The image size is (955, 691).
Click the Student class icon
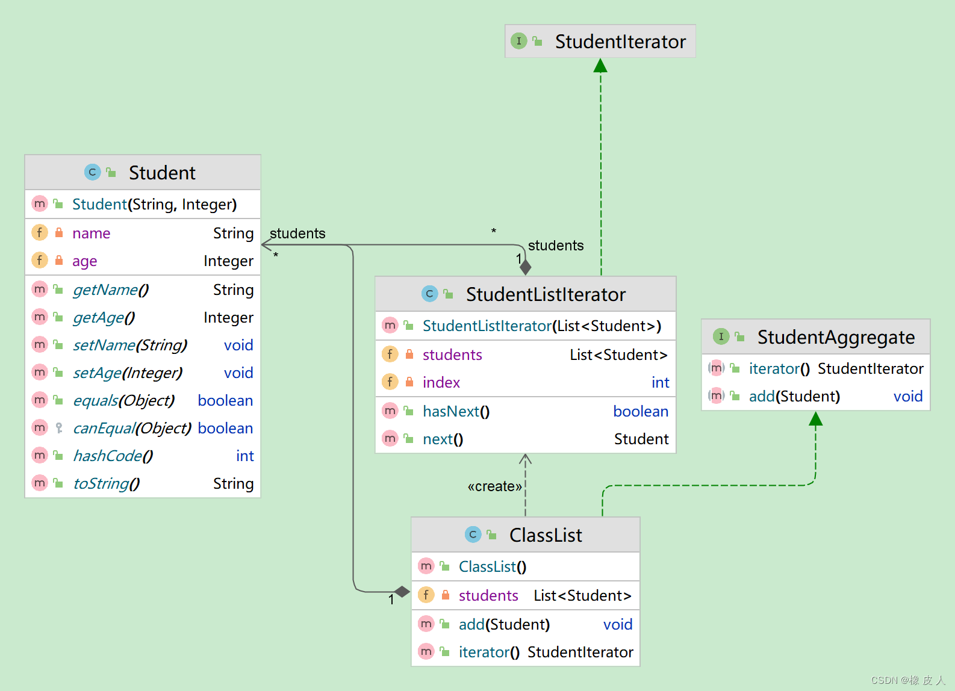click(x=92, y=173)
